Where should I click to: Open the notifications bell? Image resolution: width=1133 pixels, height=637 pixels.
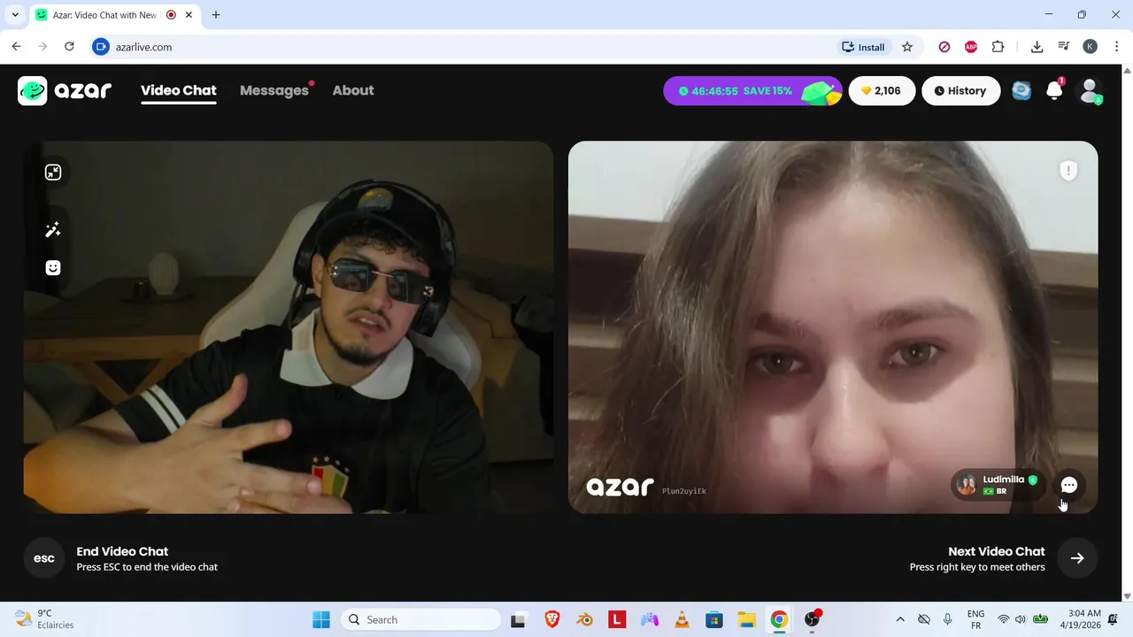1054,90
